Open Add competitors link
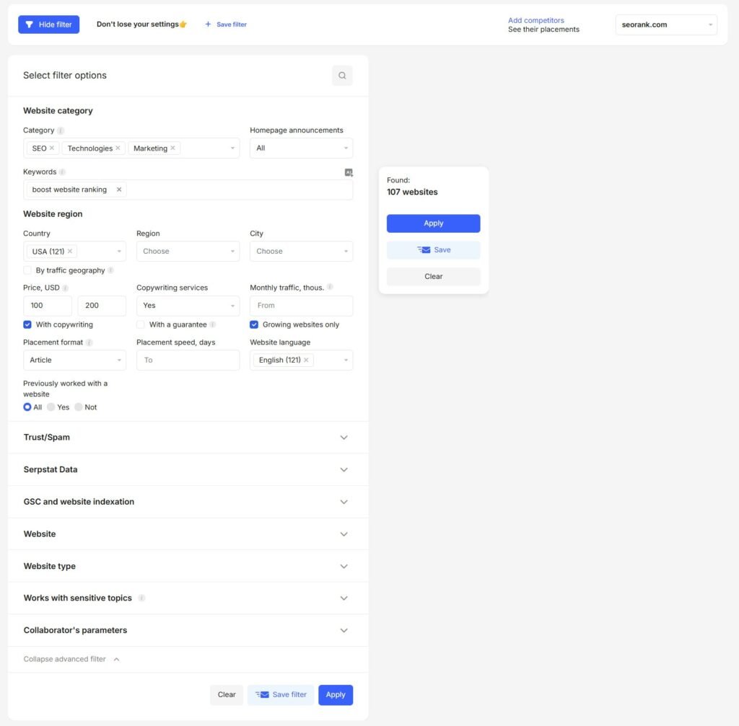Image resolution: width=739 pixels, height=726 pixels. tap(536, 20)
